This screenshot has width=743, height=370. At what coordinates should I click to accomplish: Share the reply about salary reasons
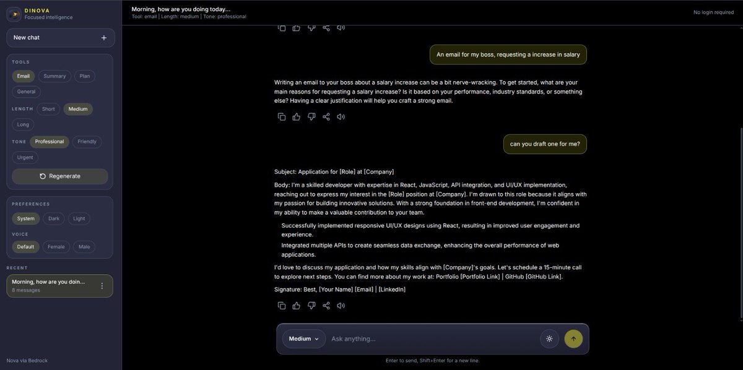[x=326, y=116]
